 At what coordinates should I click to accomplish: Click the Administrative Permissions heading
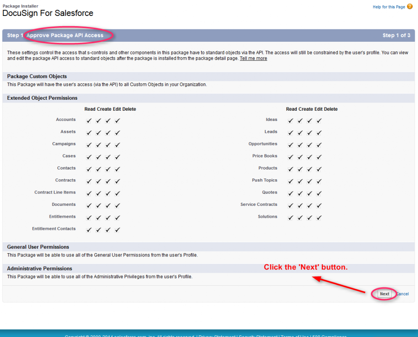[x=40, y=269]
